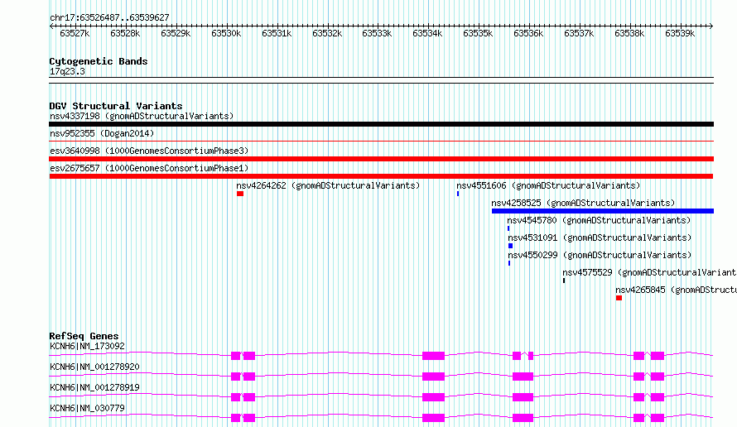737x427 pixels.
Task: Select the nsv4531091 blue variant marker
Action: (x=510, y=246)
